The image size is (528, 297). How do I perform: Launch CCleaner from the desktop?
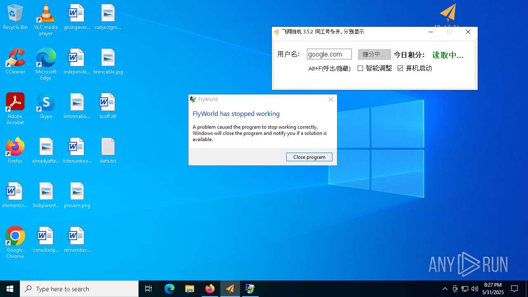click(x=15, y=61)
